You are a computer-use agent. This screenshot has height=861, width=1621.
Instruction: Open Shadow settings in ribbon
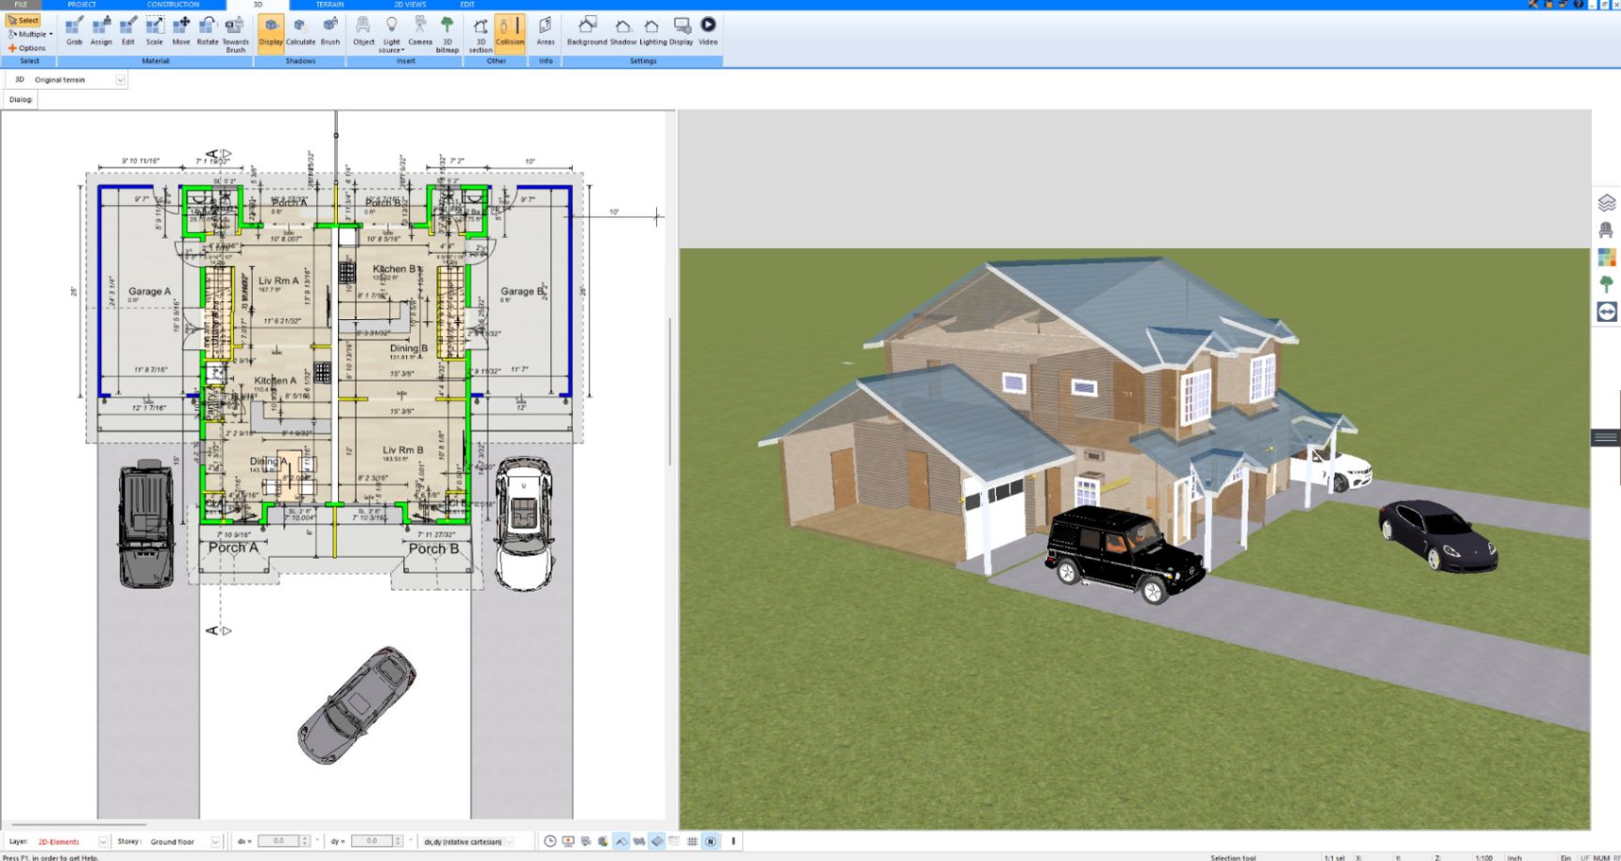(x=622, y=32)
